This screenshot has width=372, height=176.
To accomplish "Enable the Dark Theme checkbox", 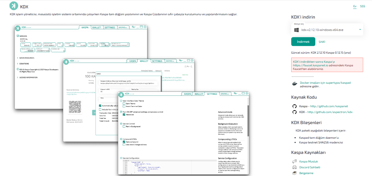I will tap(124, 104).
